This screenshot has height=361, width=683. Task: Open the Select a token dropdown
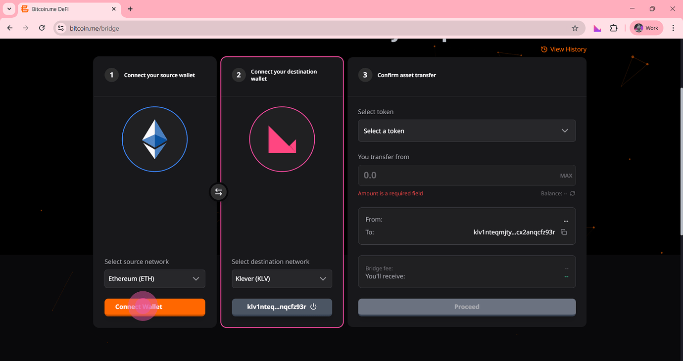(467, 131)
